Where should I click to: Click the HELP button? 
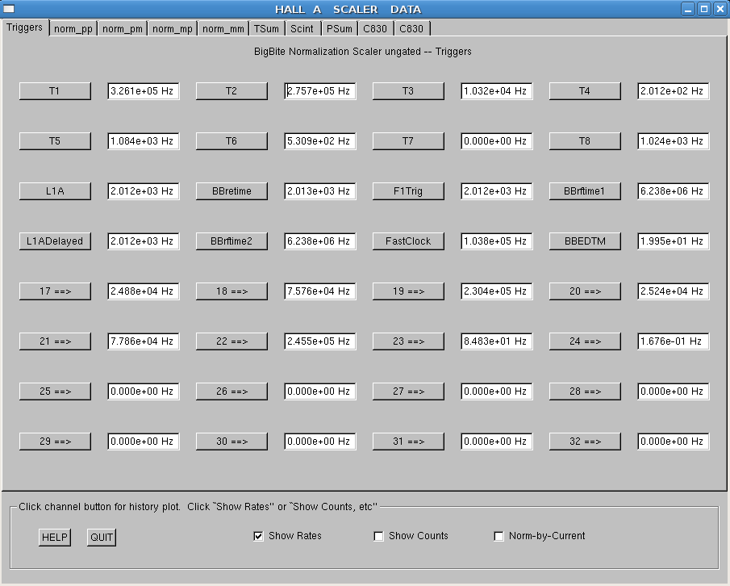[55, 537]
